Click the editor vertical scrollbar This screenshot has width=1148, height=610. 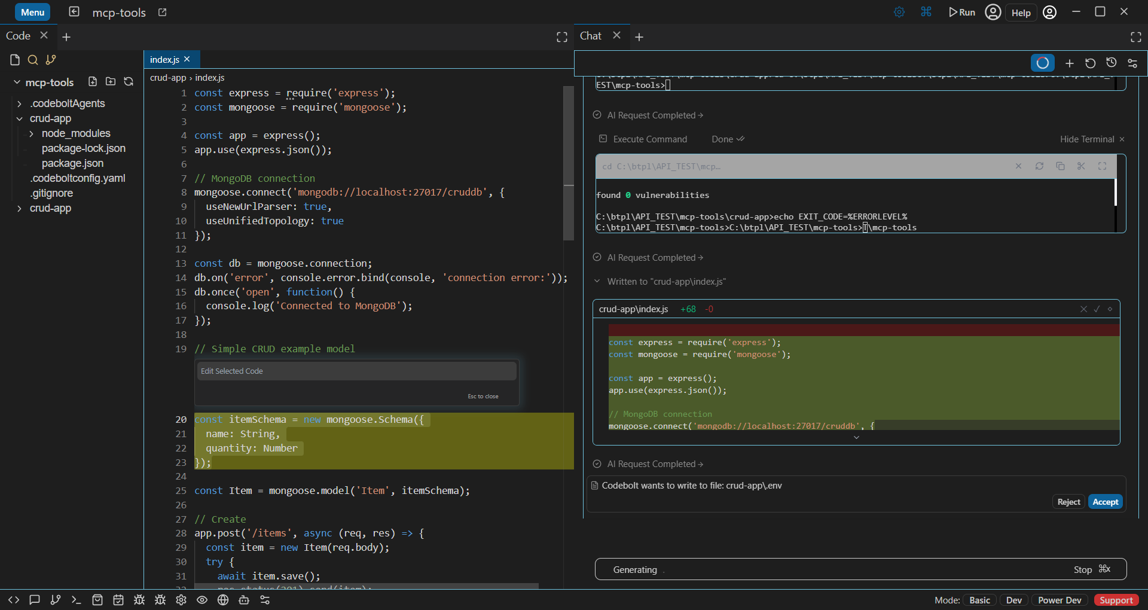click(569, 163)
